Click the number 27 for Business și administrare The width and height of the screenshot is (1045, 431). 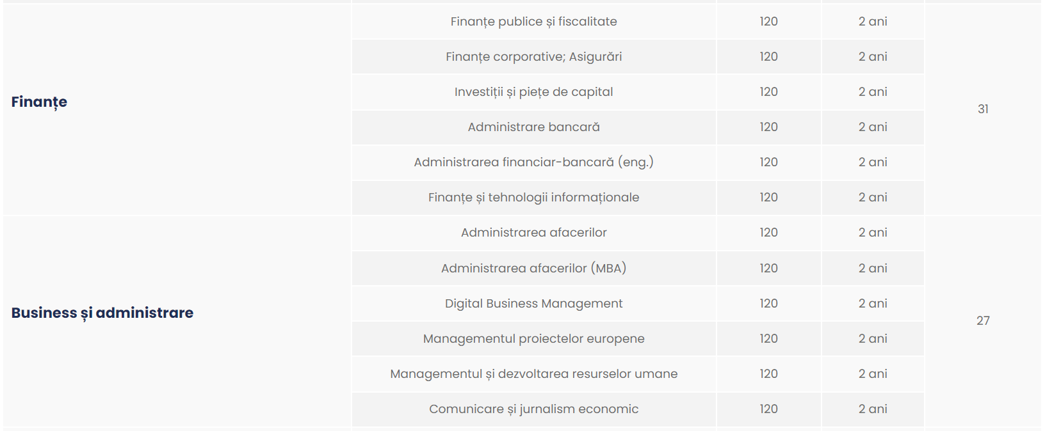[983, 320]
